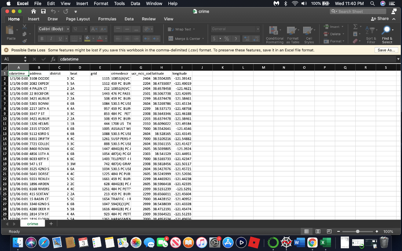Open the font dropdown showing Calibri (Body)
Screen dimensions: 402x251
[54, 29]
